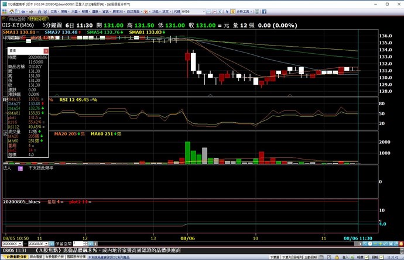The height and width of the screenshot is (260, 404).
Task: Close the floating data query popup
Action: [x=46, y=51]
